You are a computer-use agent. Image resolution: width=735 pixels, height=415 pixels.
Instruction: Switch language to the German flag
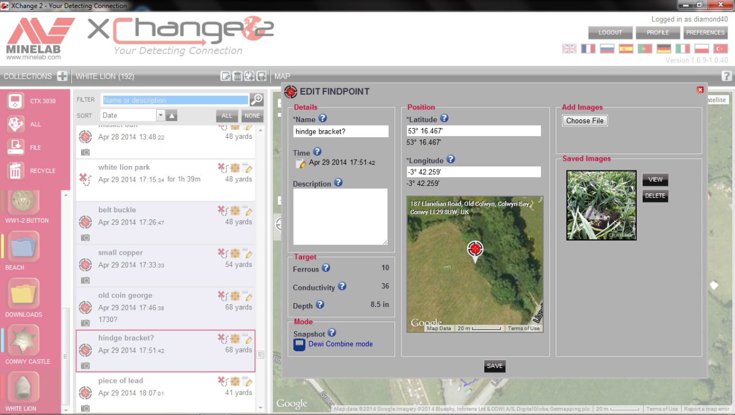[664, 49]
